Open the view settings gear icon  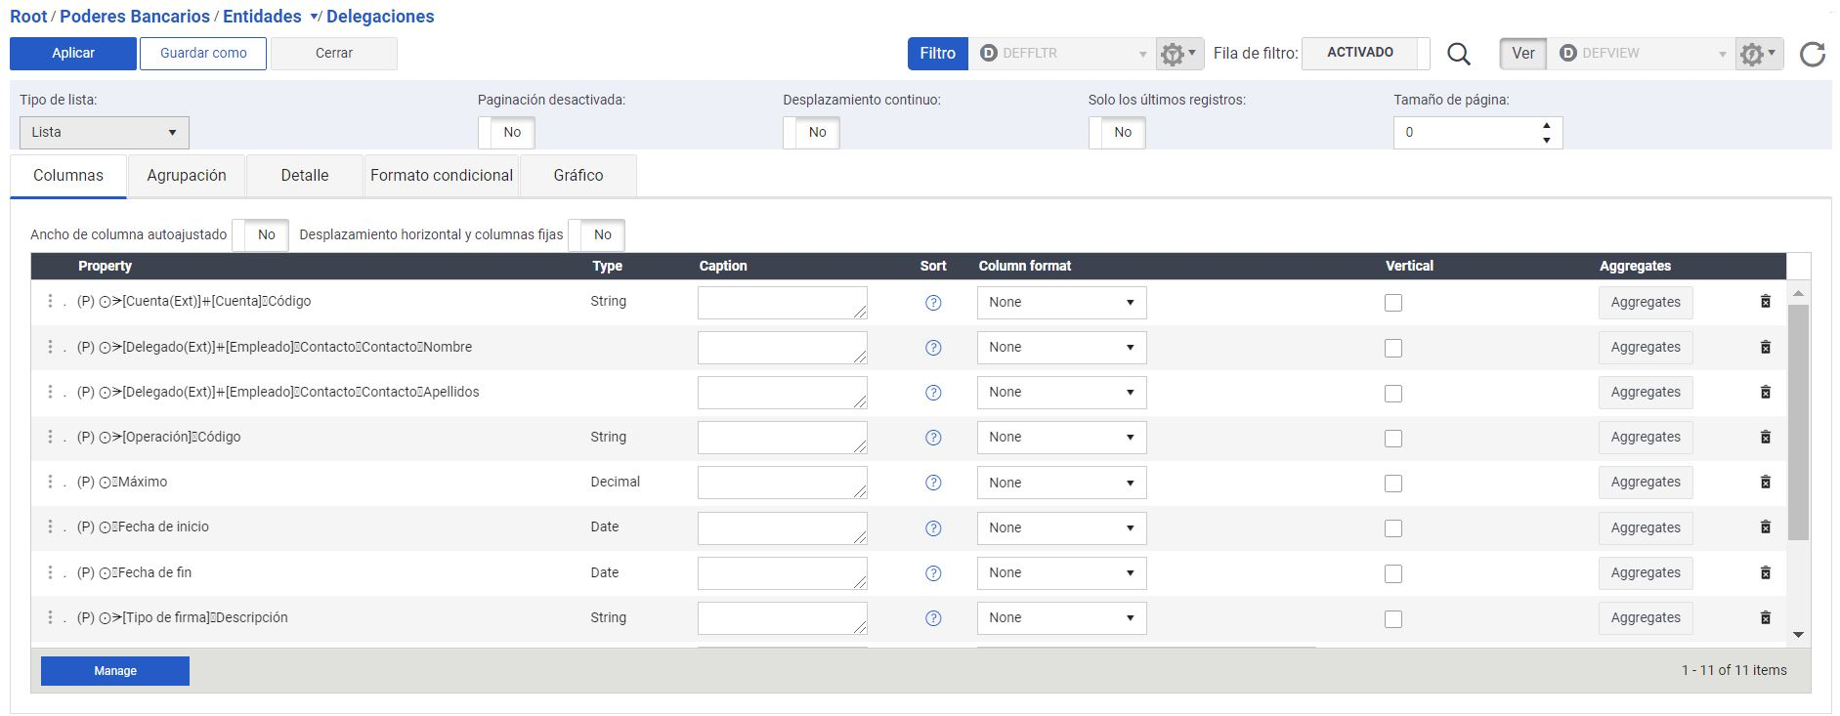click(1759, 54)
